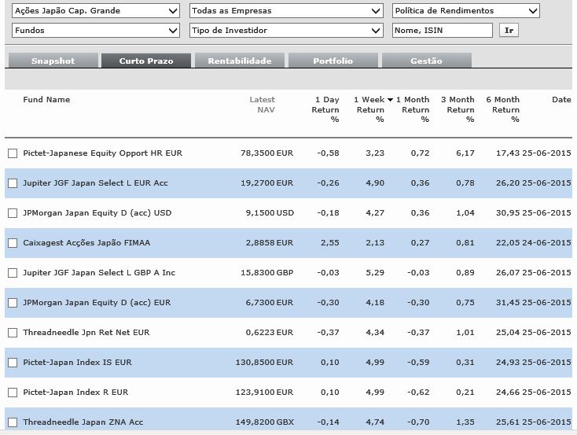Tick JPMorgan Japan Equity D (acc) EUR checkbox
This screenshot has height=435, width=577.
(13, 303)
